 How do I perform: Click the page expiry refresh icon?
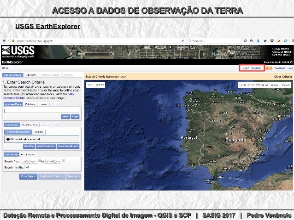tap(291, 62)
